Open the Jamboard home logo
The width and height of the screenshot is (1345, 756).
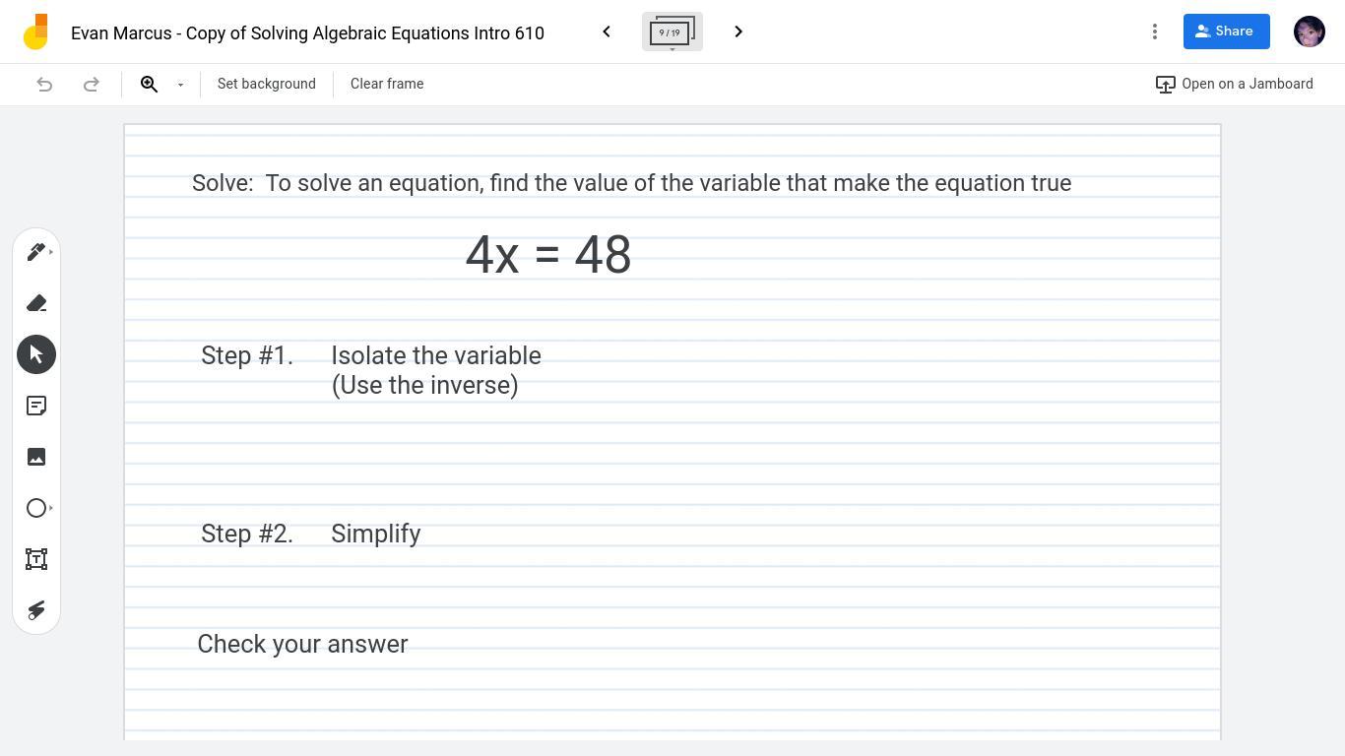click(35, 31)
